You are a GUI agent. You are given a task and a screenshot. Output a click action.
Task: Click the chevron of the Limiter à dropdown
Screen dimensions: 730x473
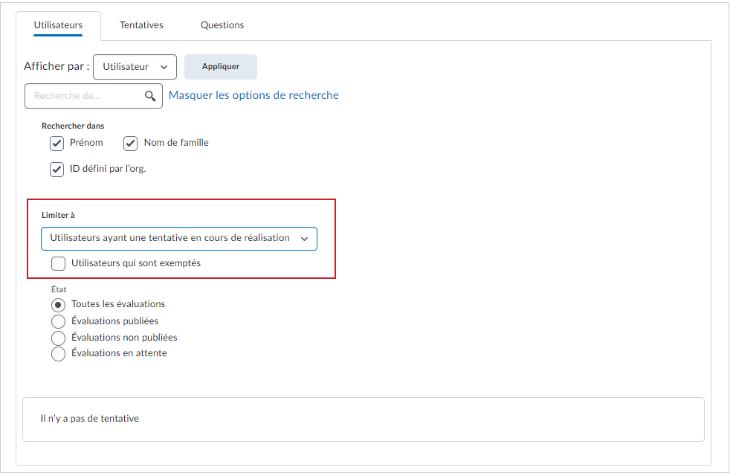[305, 239]
